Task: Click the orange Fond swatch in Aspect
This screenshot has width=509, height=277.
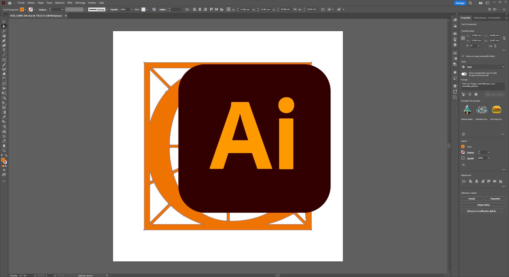Action: [463, 147]
